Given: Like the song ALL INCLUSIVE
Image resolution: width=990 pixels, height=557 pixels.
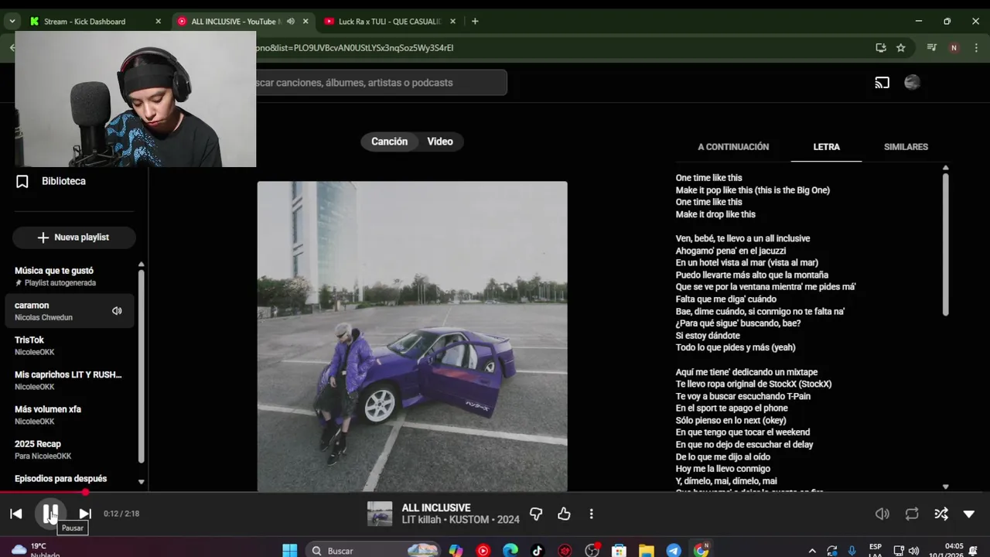Looking at the screenshot, I should click(x=564, y=514).
